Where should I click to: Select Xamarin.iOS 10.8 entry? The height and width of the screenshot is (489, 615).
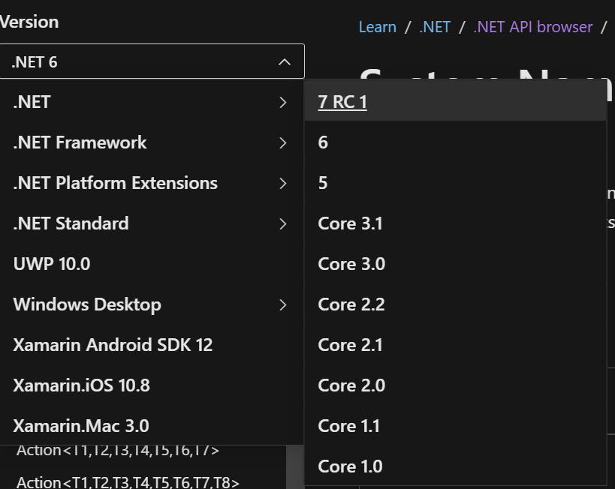[x=81, y=385]
